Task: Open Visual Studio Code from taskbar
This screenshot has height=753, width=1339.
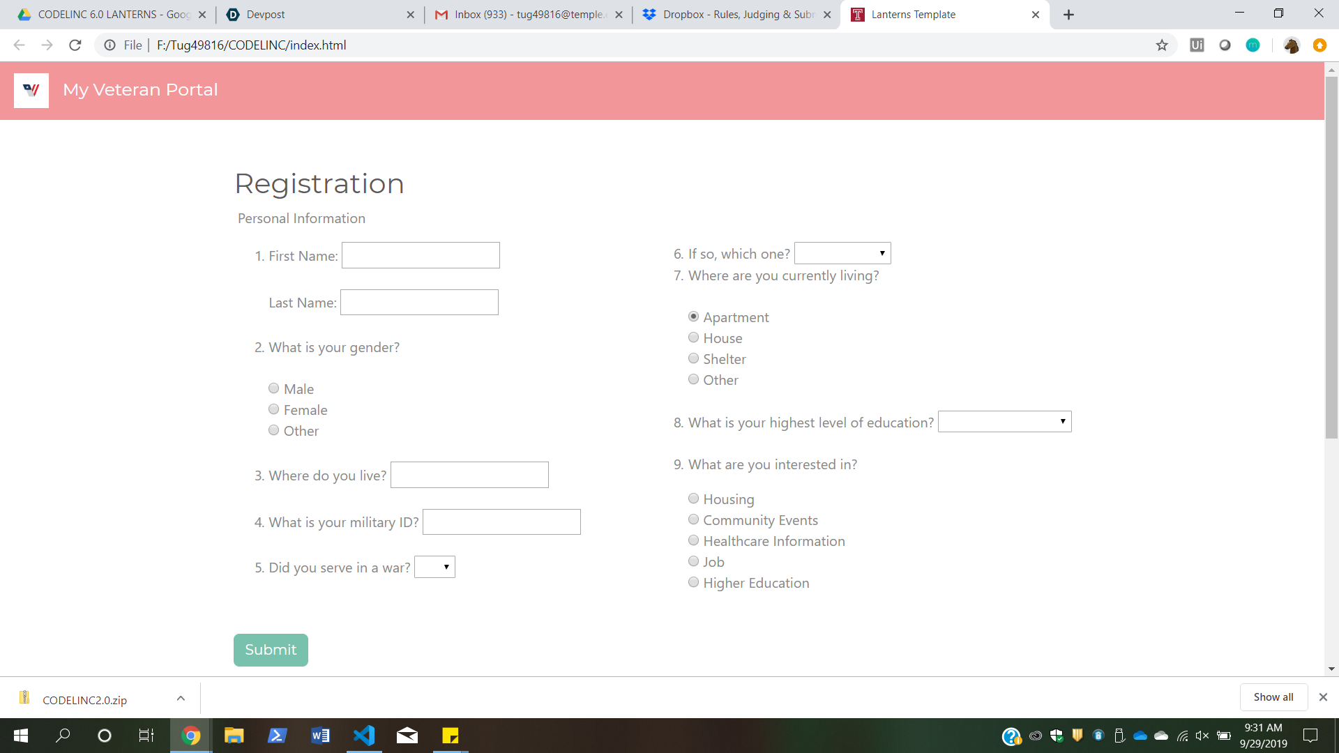Action: point(364,736)
